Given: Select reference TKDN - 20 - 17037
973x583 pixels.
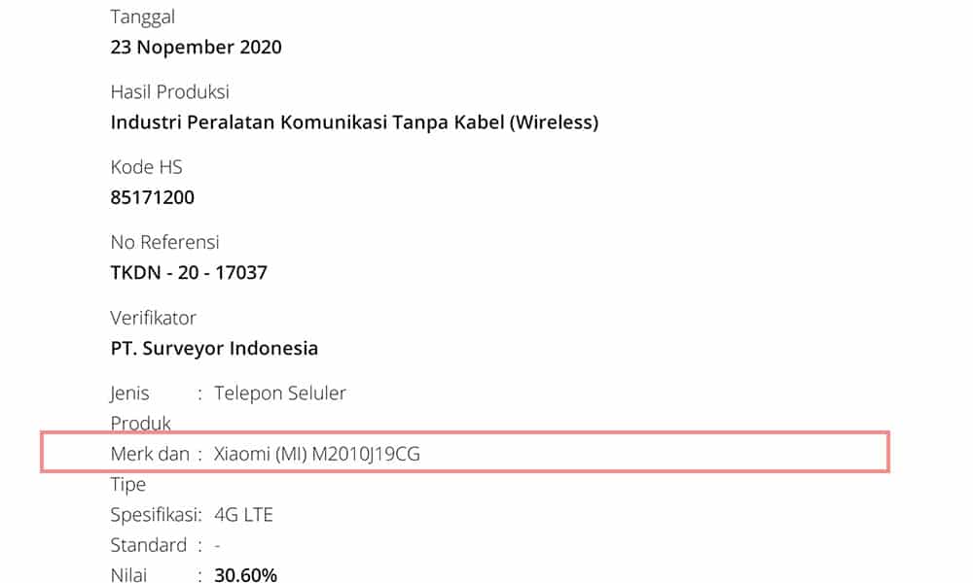Looking at the screenshot, I should pos(189,273).
